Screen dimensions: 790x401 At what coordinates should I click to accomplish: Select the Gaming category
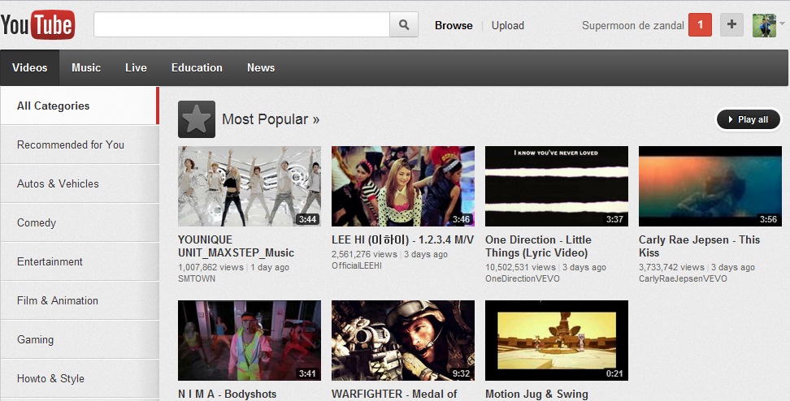point(80,339)
